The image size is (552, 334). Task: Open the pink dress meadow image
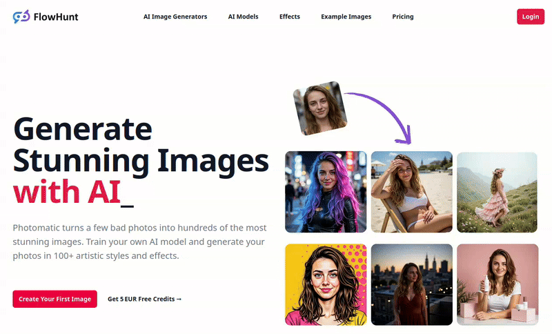(497, 192)
